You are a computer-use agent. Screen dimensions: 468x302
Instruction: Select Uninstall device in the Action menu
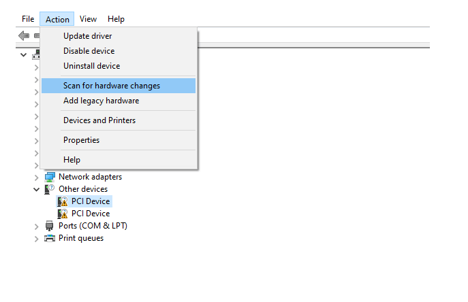click(119, 66)
